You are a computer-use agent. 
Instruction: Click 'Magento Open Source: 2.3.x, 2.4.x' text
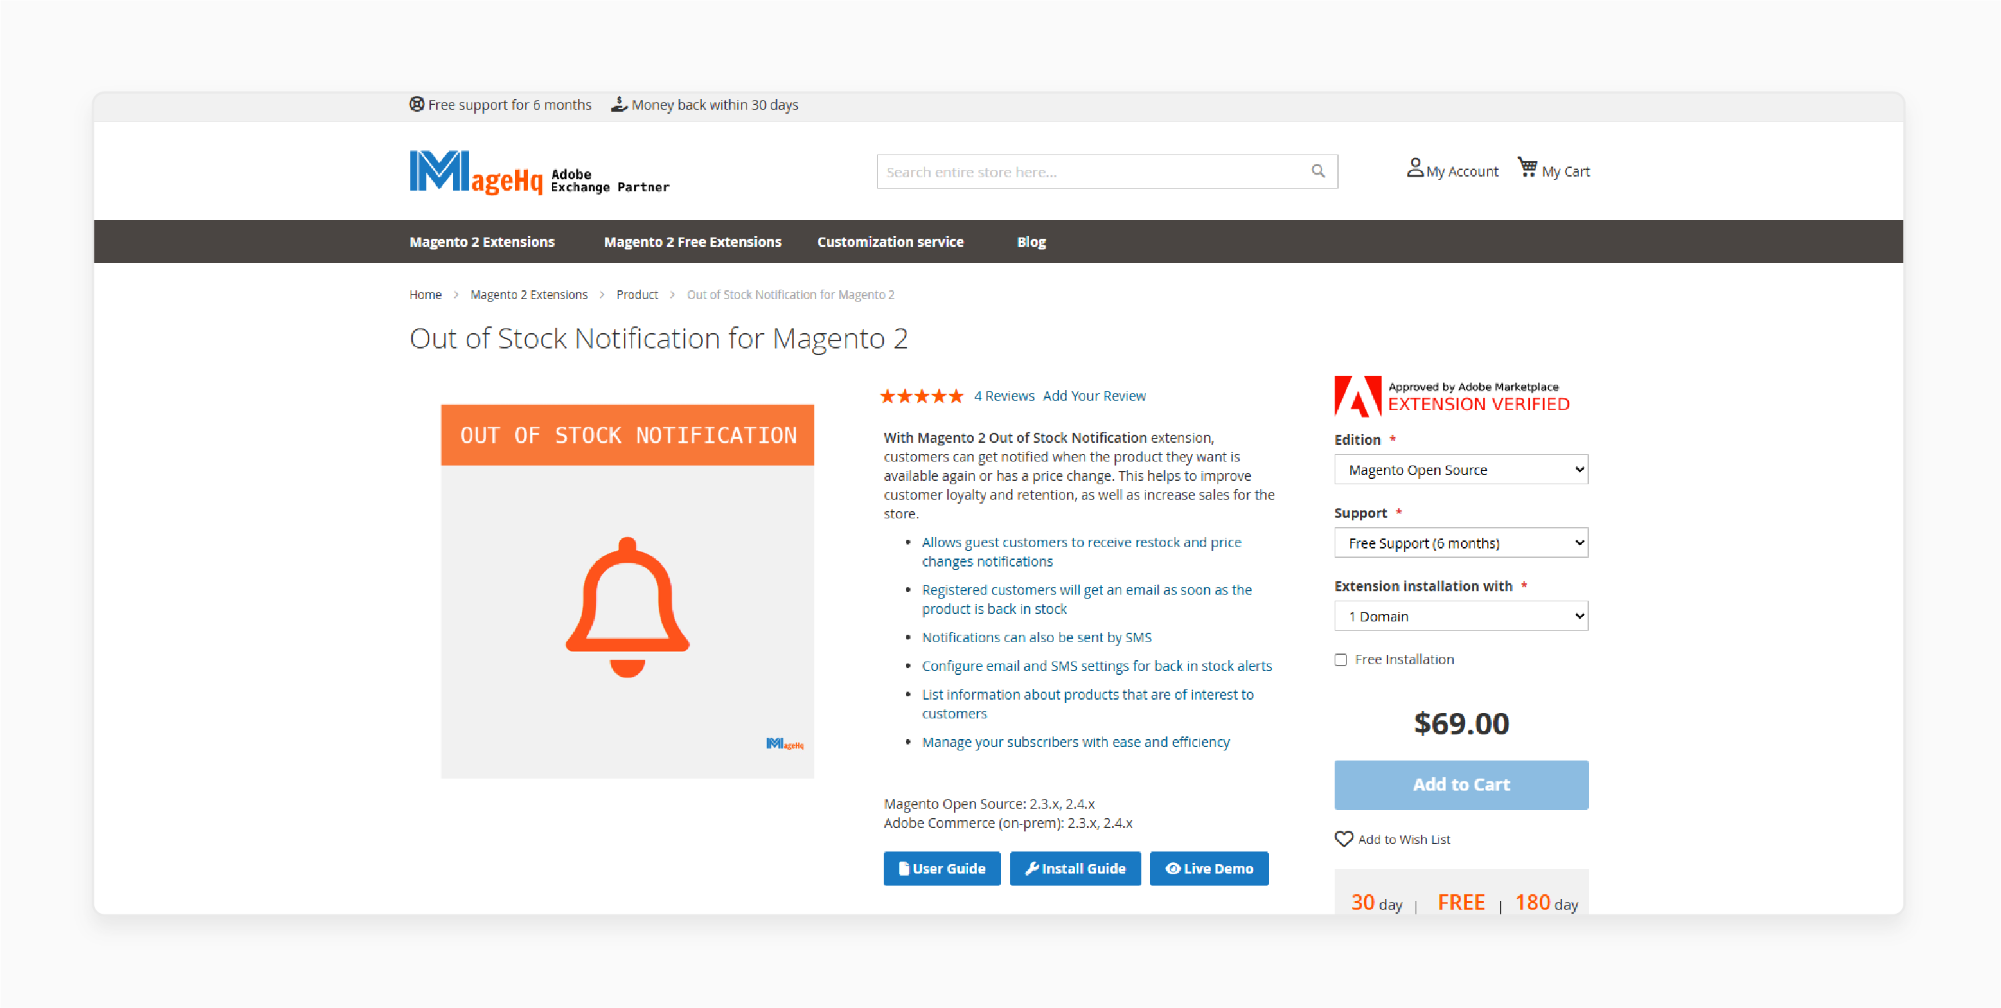tap(989, 804)
